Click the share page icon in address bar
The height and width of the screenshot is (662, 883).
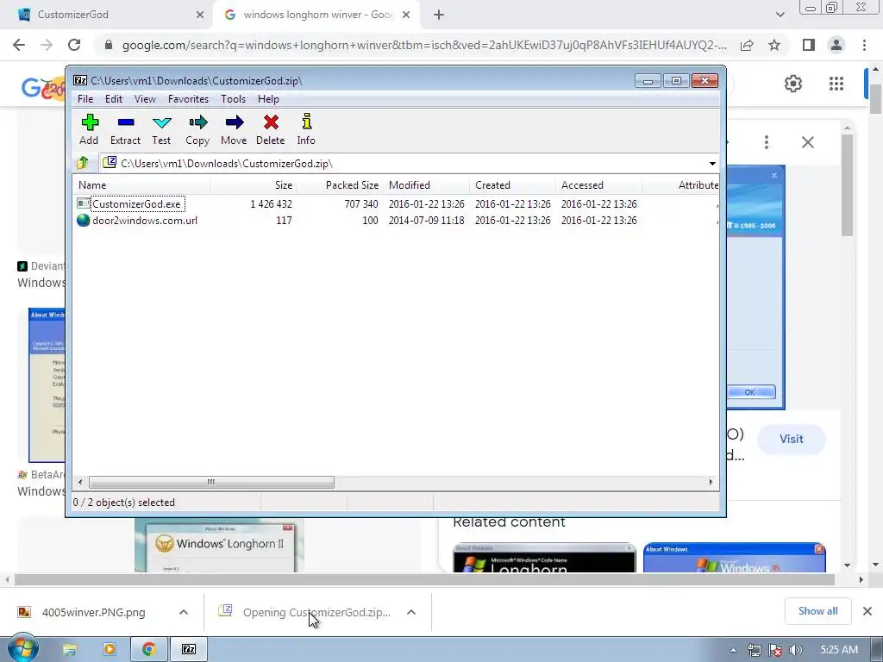click(x=747, y=45)
